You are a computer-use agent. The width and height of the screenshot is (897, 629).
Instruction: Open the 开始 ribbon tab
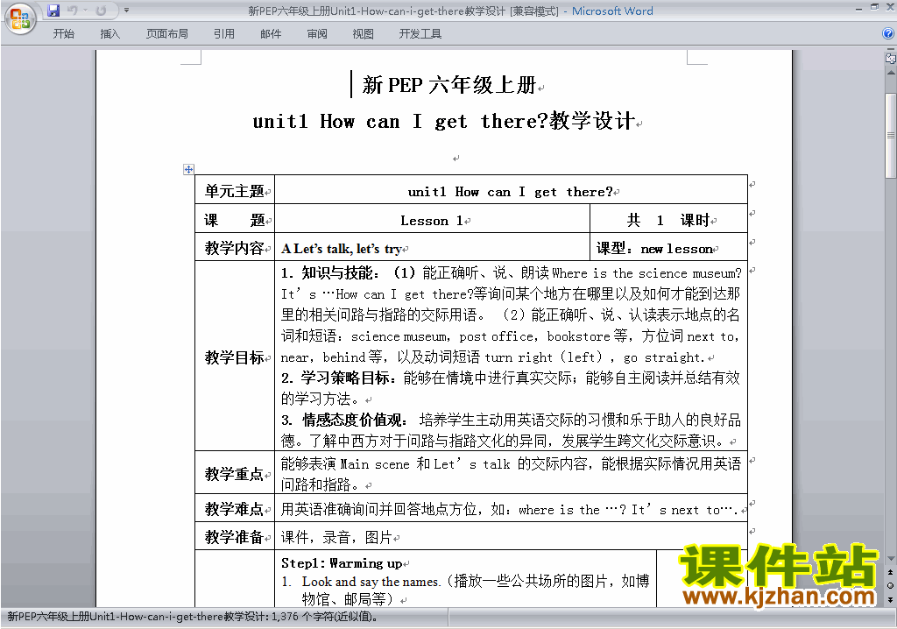point(63,34)
